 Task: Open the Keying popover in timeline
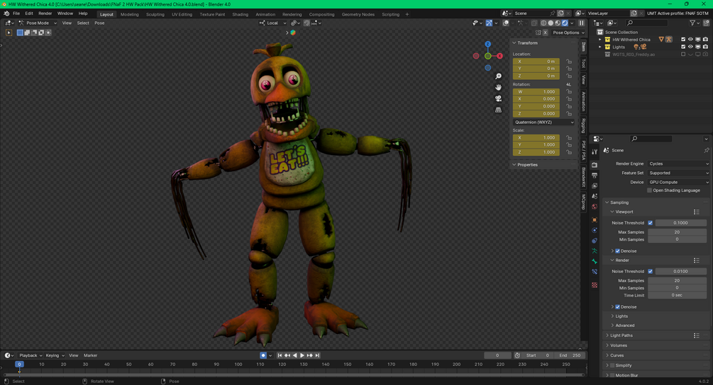tap(55, 355)
